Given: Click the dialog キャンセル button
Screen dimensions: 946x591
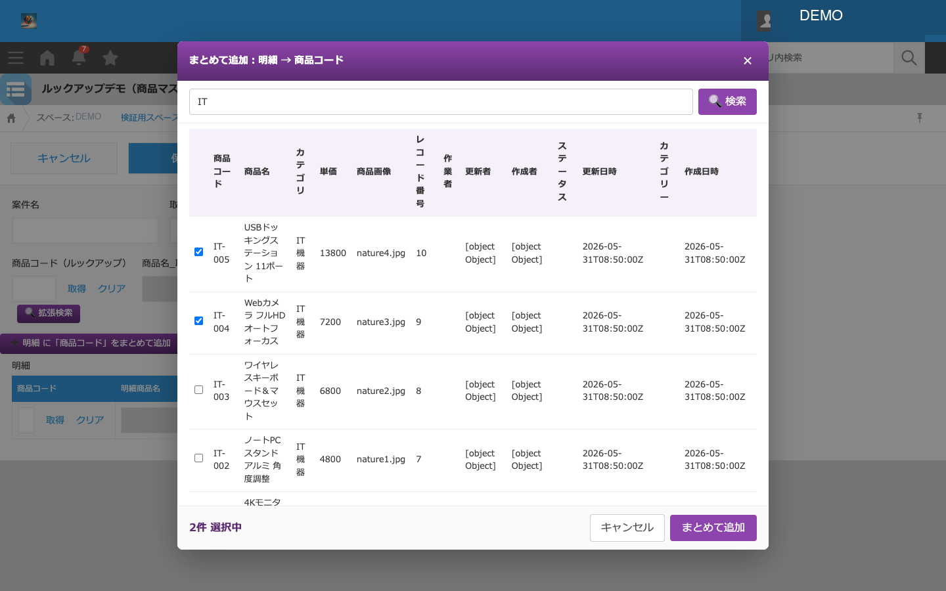Looking at the screenshot, I should click(627, 528).
